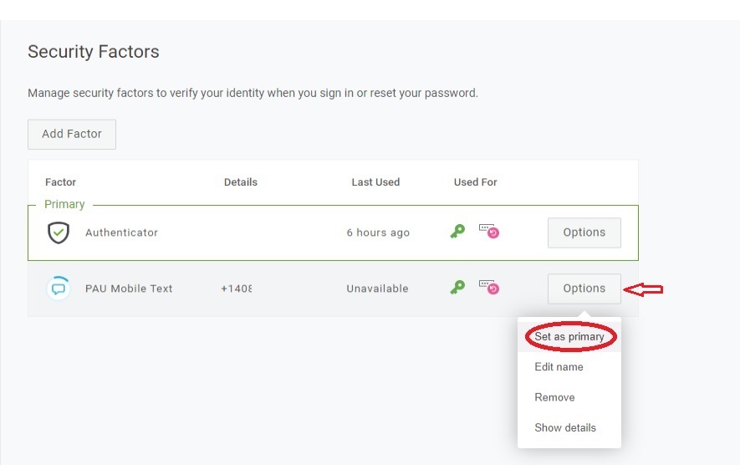Viewport: 740px width, 465px height.
Task: Click the Factor column header
Action: (60, 182)
